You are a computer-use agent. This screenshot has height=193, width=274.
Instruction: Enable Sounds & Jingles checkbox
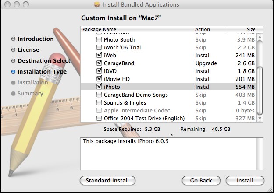(99, 102)
